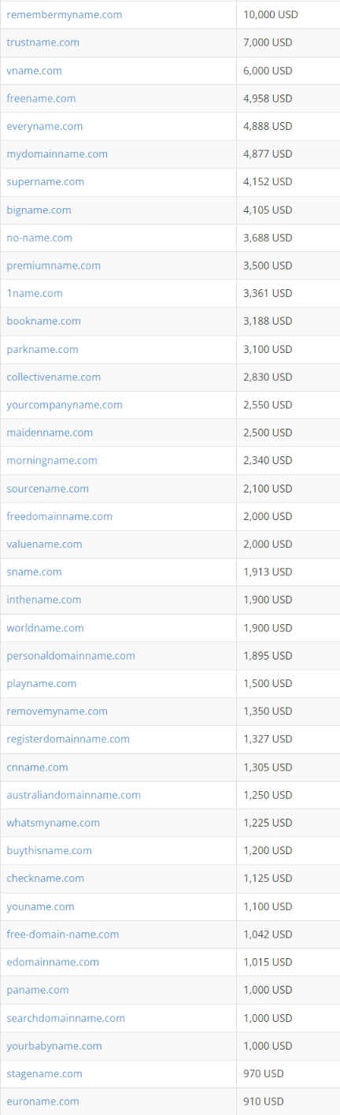Click the no-name.com link
This screenshot has width=340, height=1115.
point(39,237)
